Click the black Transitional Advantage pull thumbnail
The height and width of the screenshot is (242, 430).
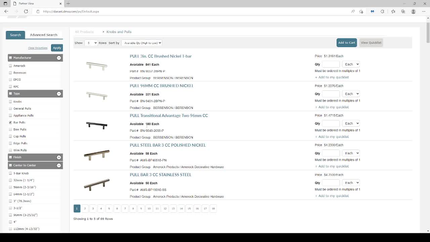[97, 125]
